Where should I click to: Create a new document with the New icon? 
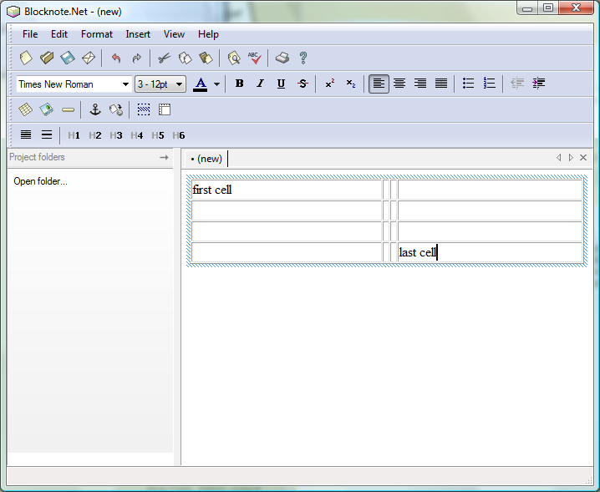click(x=26, y=58)
